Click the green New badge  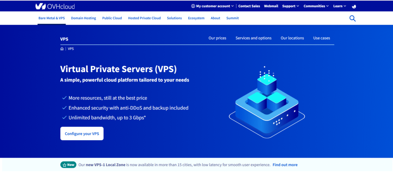tap(68, 165)
